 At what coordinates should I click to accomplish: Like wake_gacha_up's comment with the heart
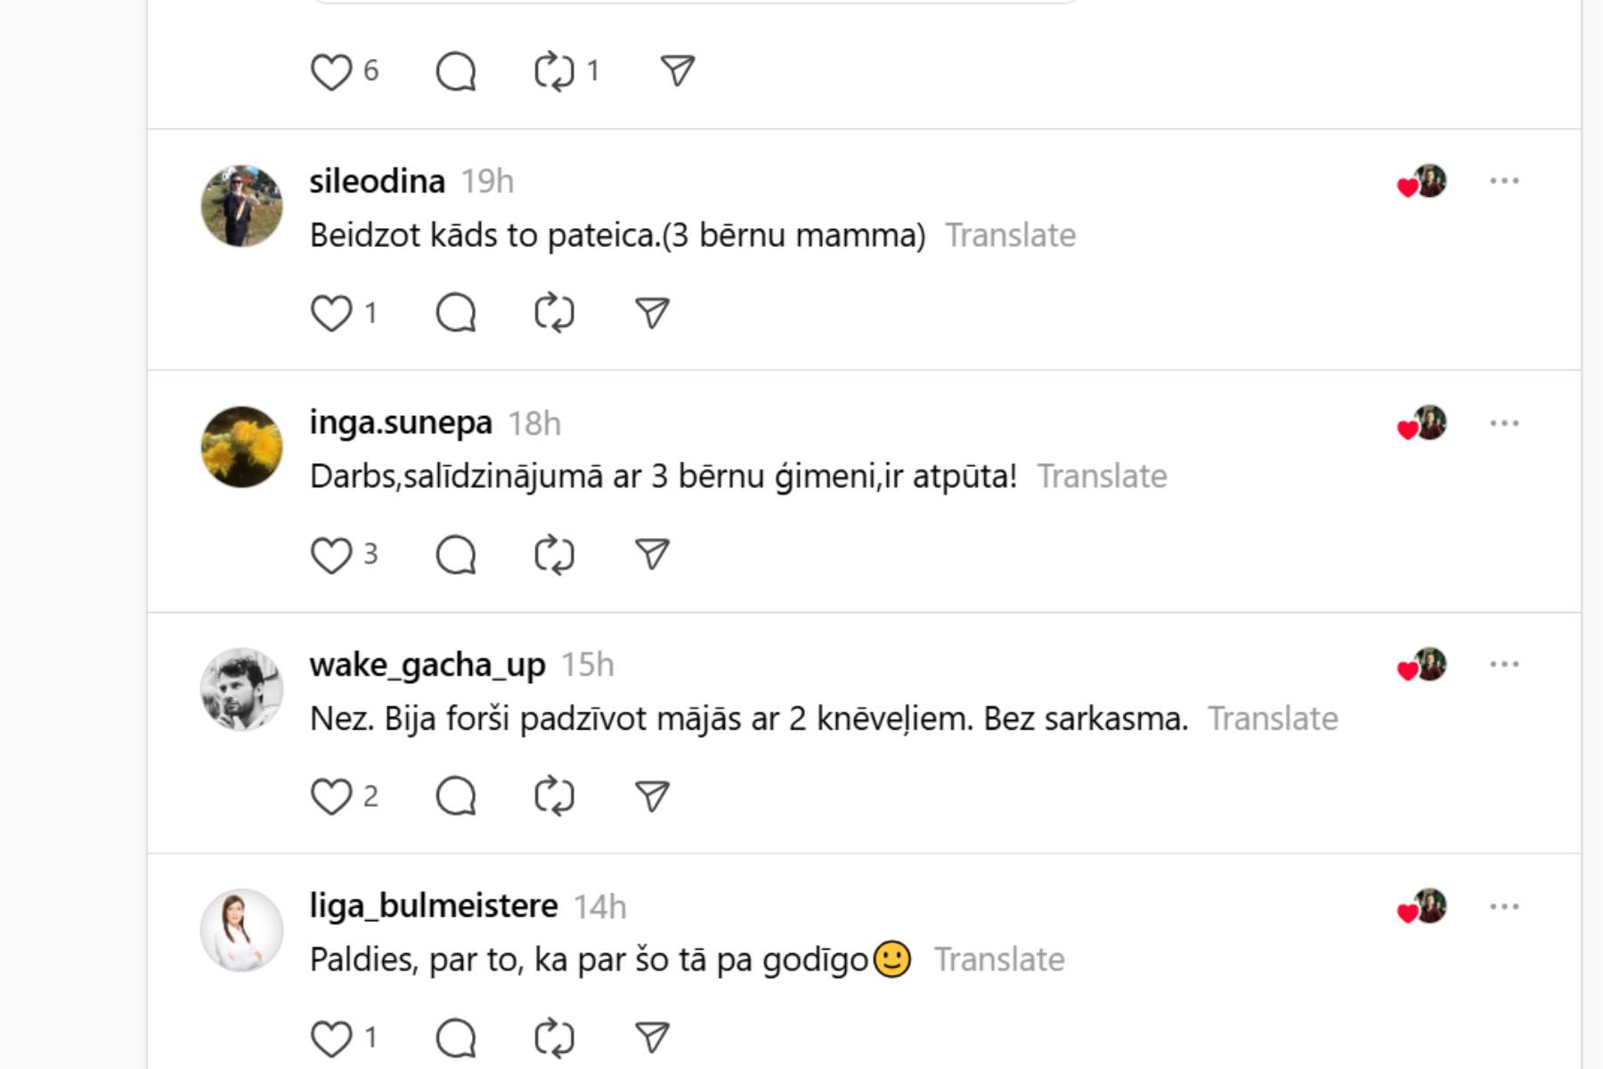coord(331,796)
